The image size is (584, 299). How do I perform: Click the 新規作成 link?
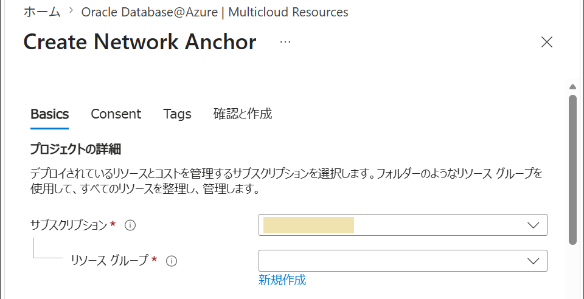tap(282, 280)
